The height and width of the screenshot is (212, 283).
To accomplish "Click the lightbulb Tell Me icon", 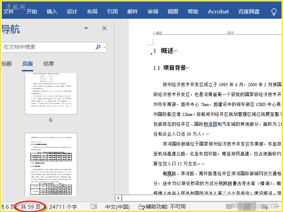I will 273,12.
